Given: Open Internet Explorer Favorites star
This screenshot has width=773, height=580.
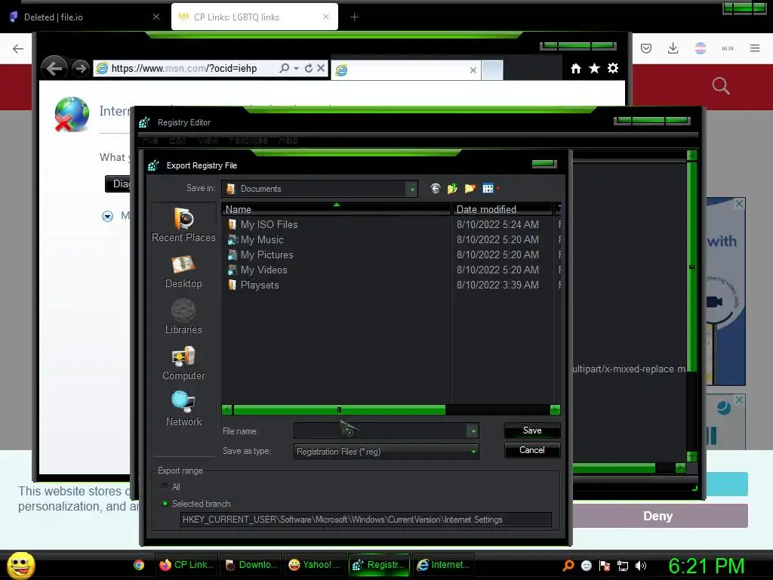Looking at the screenshot, I should click(595, 69).
